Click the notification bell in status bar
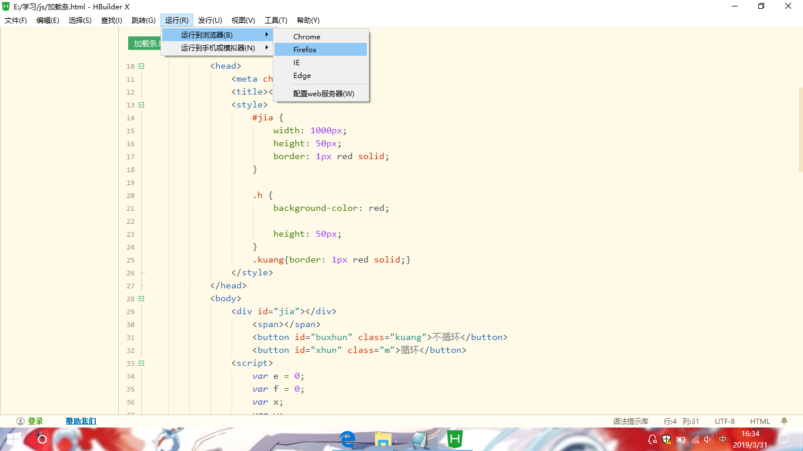The height and width of the screenshot is (451, 803). click(x=784, y=421)
